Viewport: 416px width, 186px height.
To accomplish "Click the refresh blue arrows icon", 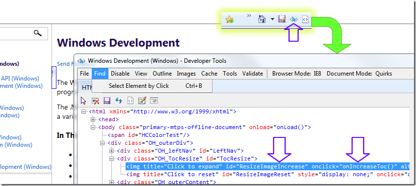I will [119, 101].
